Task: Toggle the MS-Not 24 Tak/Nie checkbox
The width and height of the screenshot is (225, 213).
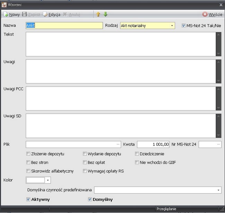Action: point(183,26)
